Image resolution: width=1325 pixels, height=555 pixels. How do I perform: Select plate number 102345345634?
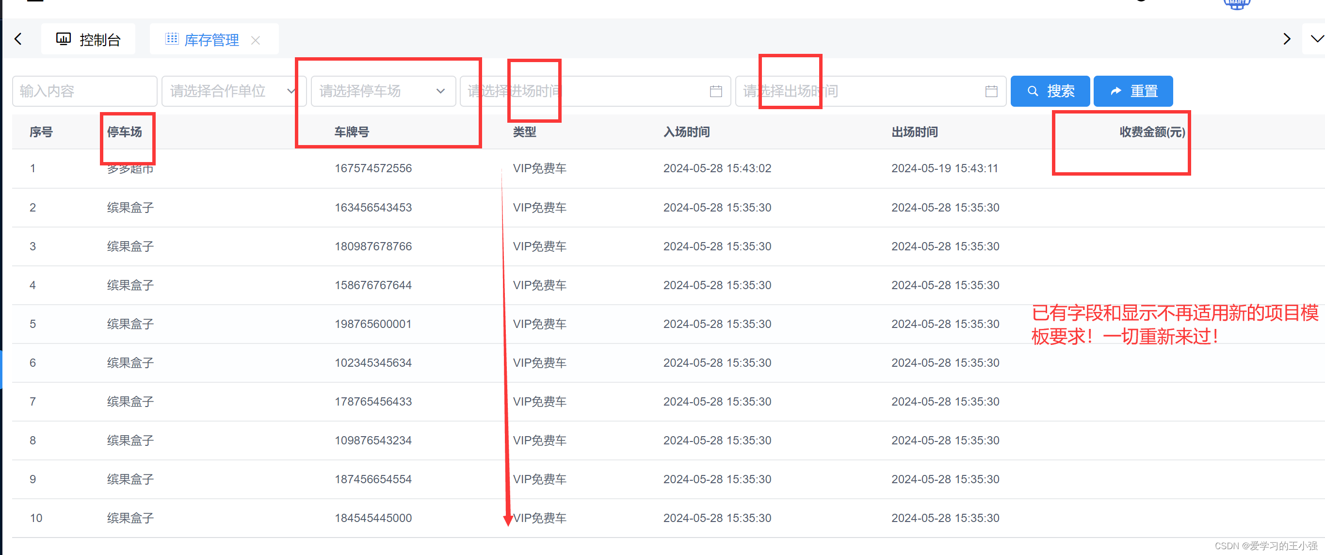point(373,363)
